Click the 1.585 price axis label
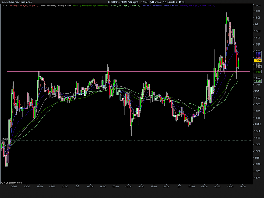 pos(258,124)
